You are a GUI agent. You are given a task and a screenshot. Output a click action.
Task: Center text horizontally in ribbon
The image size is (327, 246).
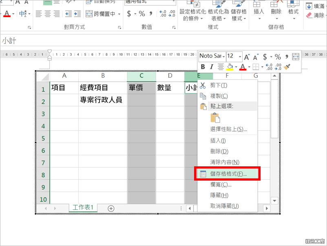pos(48,14)
